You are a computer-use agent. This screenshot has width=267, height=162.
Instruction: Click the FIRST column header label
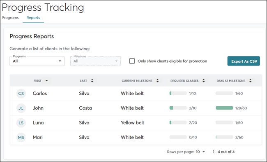(37, 81)
